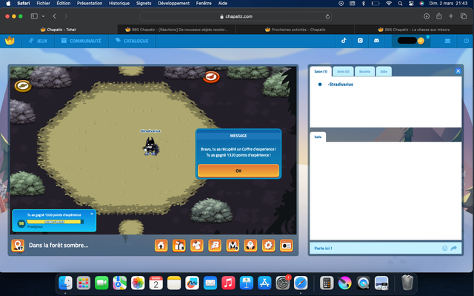
Task: Switch to De nouveaux objets recolor tab
Action: pyautogui.click(x=176, y=30)
